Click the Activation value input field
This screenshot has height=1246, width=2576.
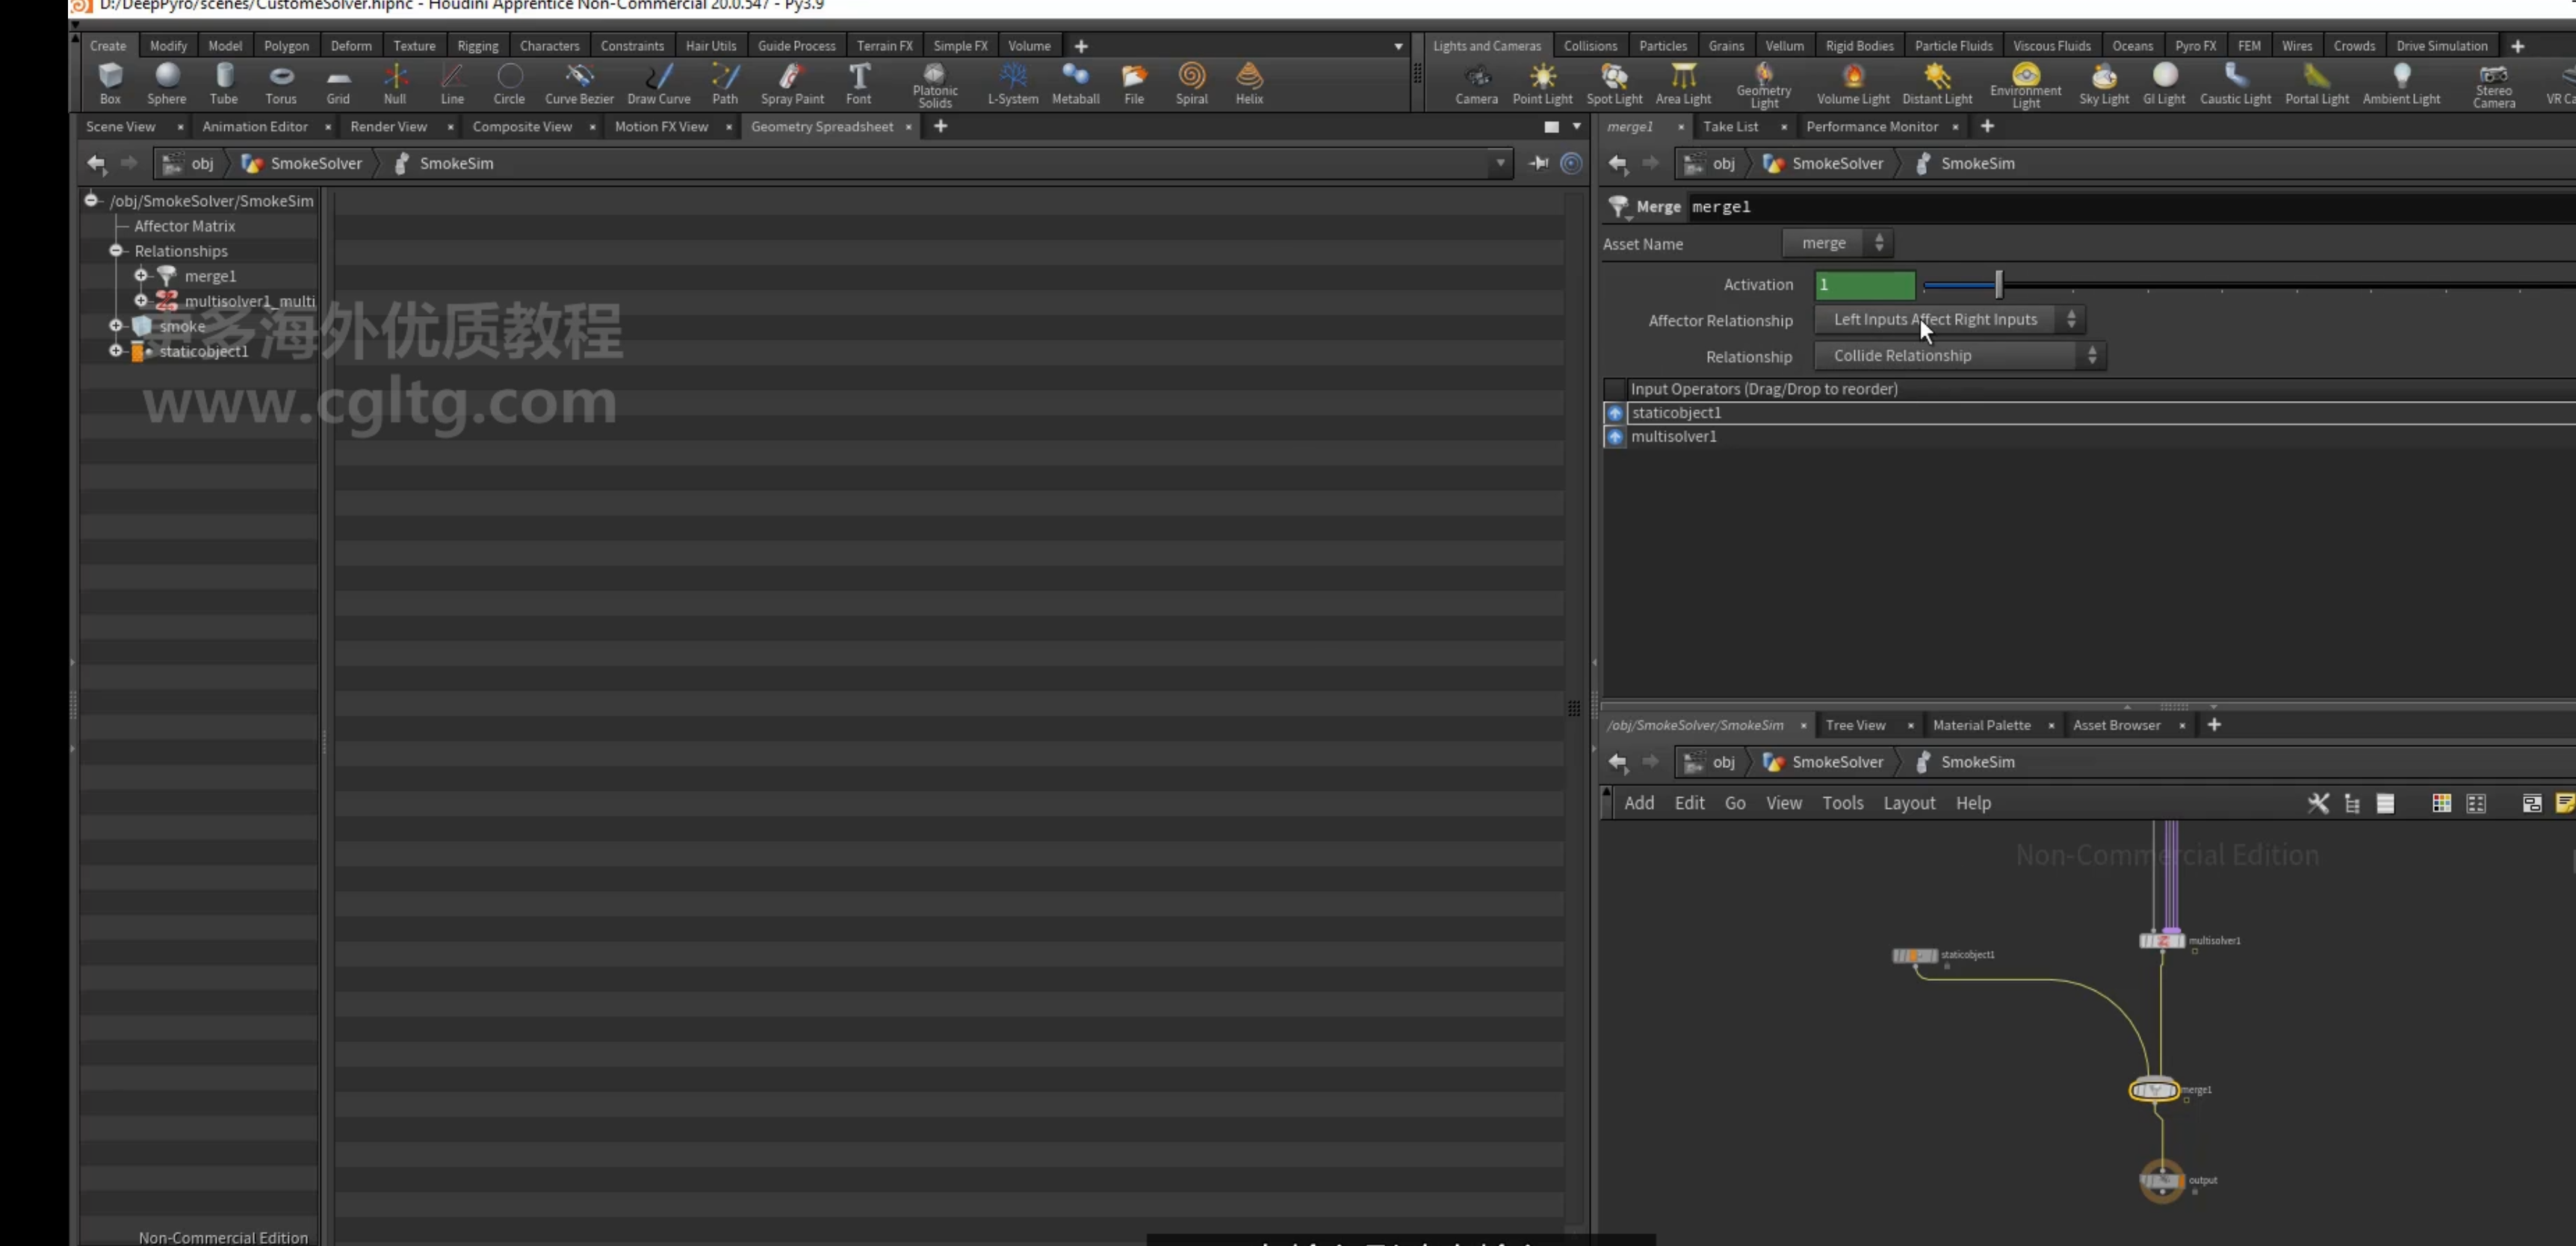coord(1864,285)
